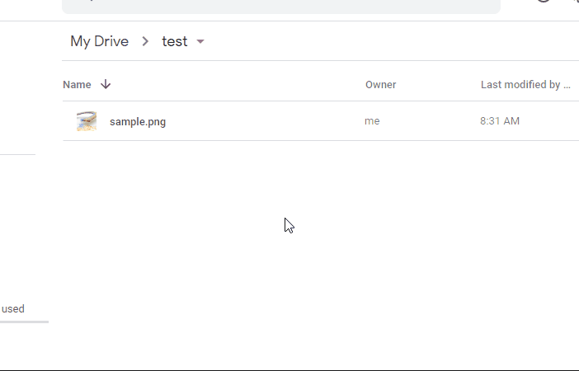579x371 pixels.
Task: Click the Owner column header
Action: click(x=381, y=85)
